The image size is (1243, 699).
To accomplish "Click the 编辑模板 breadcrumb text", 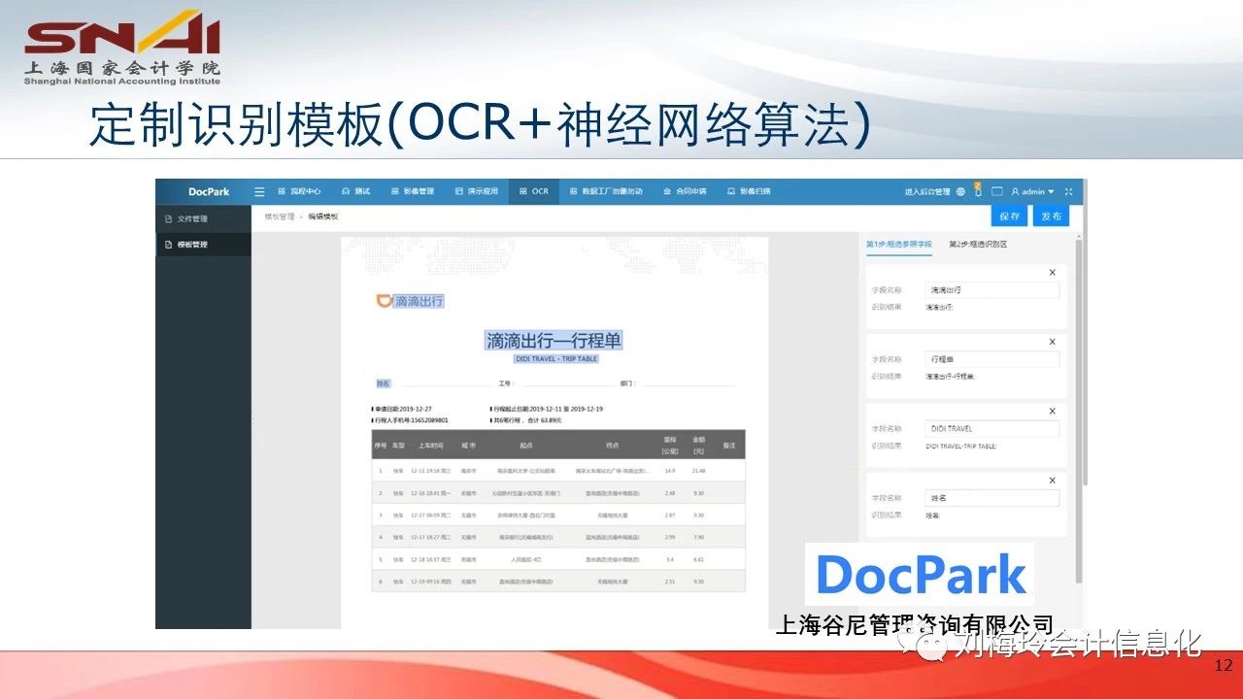I will pyautogui.click(x=323, y=216).
